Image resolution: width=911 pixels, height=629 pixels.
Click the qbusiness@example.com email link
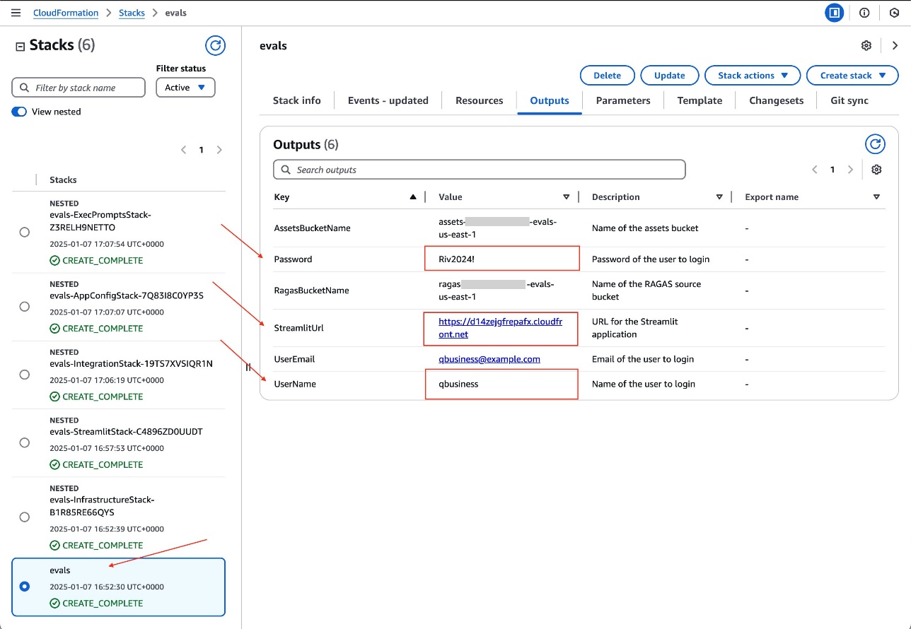click(489, 359)
